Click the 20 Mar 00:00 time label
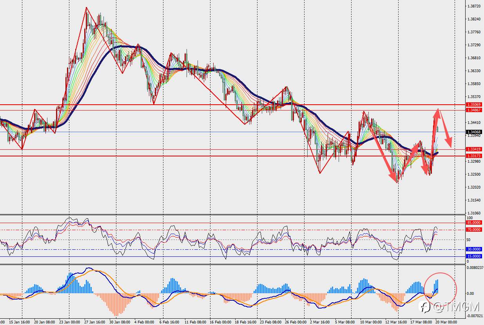Viewport: 484px width, 325px height. (x=446, y=322)
